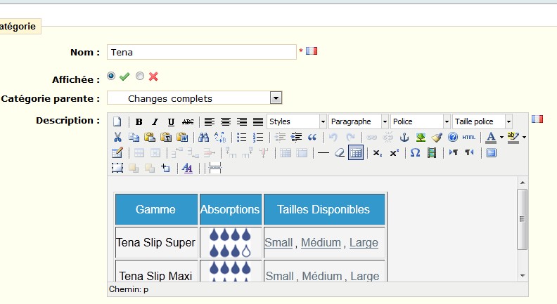Select the Affichée no radio button
This screenshot has width=557, height=304.
(140, 76)
